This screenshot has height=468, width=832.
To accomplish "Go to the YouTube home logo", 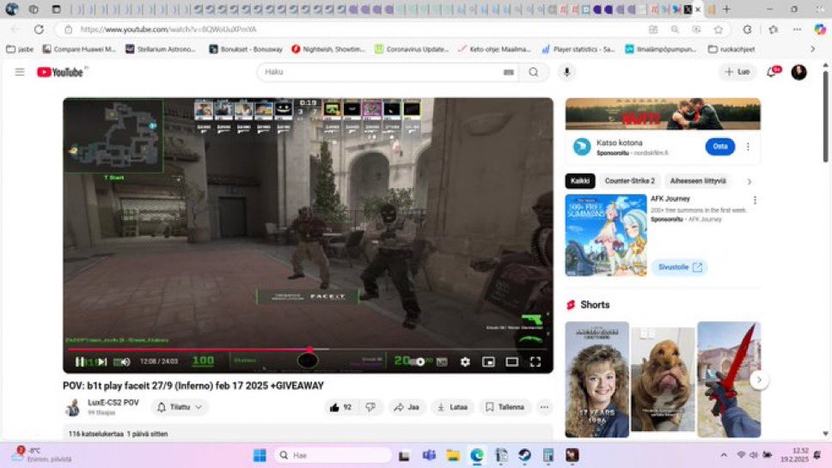I will pos(60,72).
